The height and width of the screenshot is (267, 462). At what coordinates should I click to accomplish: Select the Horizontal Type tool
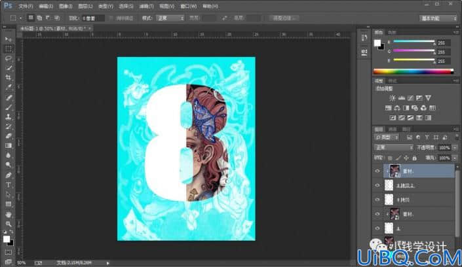[9, 185]
